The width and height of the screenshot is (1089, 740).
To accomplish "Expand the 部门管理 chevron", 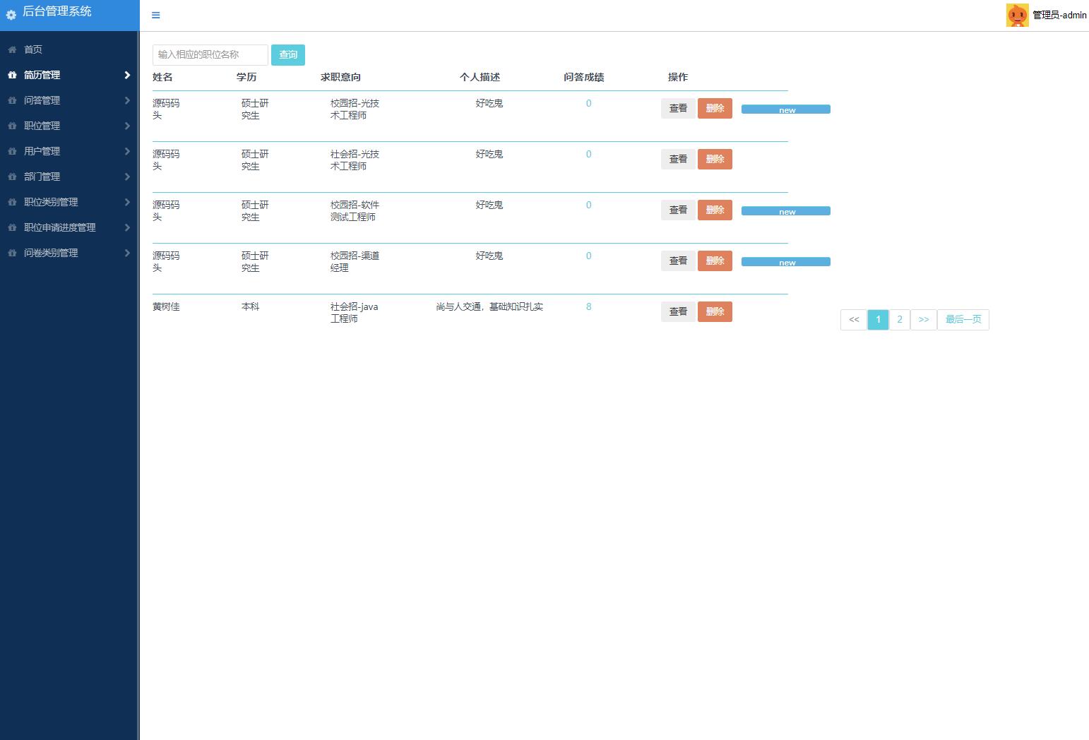I will click(127, 177).
